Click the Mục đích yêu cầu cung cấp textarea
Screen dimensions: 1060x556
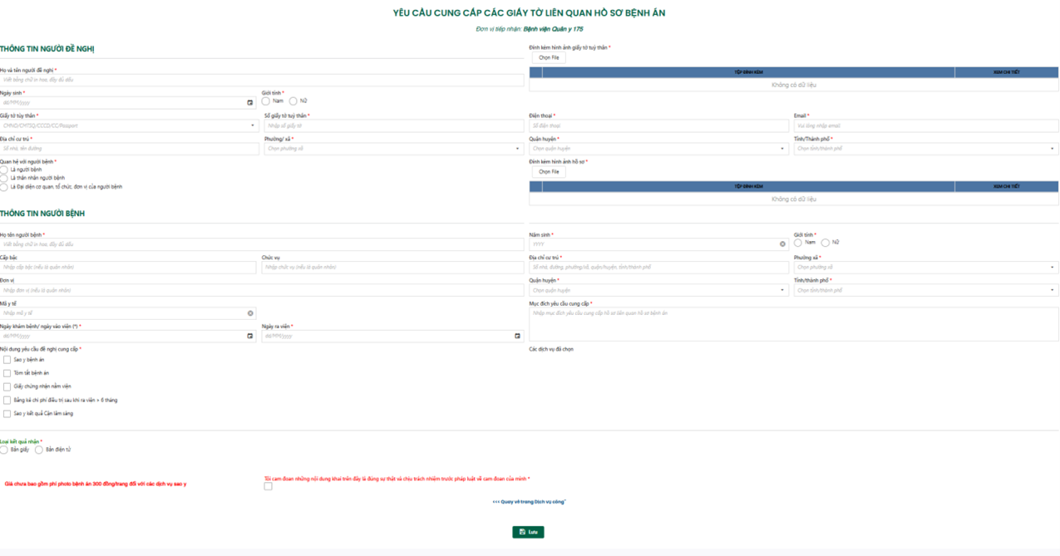793,324
